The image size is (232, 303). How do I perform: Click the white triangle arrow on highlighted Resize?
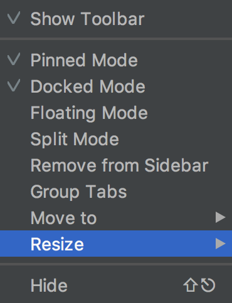point(221,244)
